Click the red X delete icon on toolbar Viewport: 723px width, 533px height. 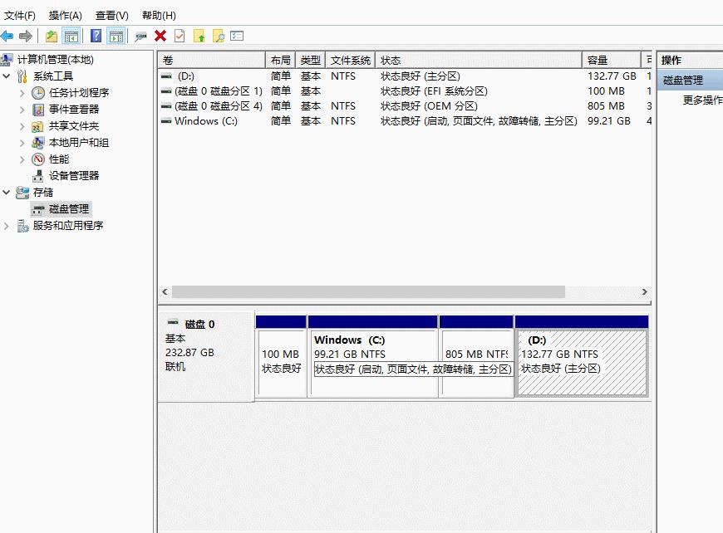160,36
